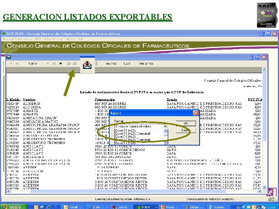
Task: Go to previous report page
Action: point(17,63)
